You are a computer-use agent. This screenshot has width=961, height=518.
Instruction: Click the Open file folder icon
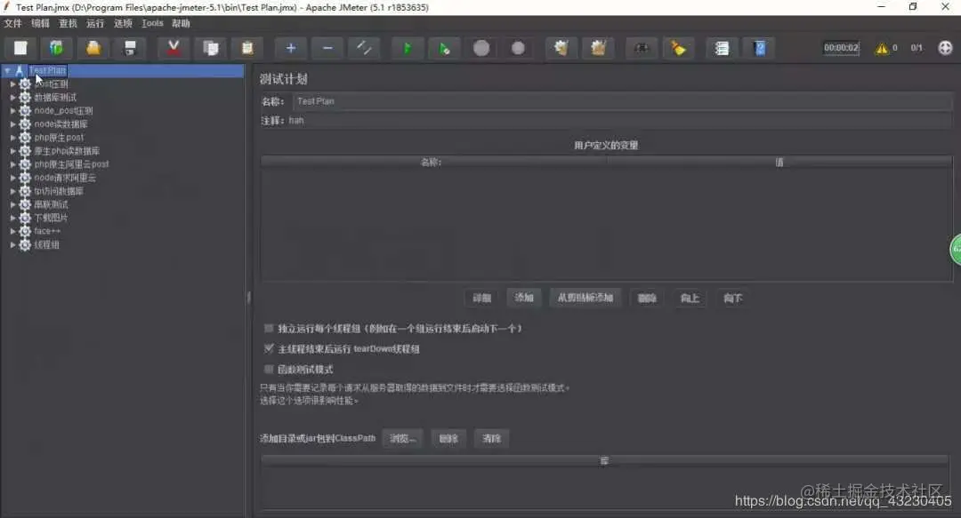93,48
